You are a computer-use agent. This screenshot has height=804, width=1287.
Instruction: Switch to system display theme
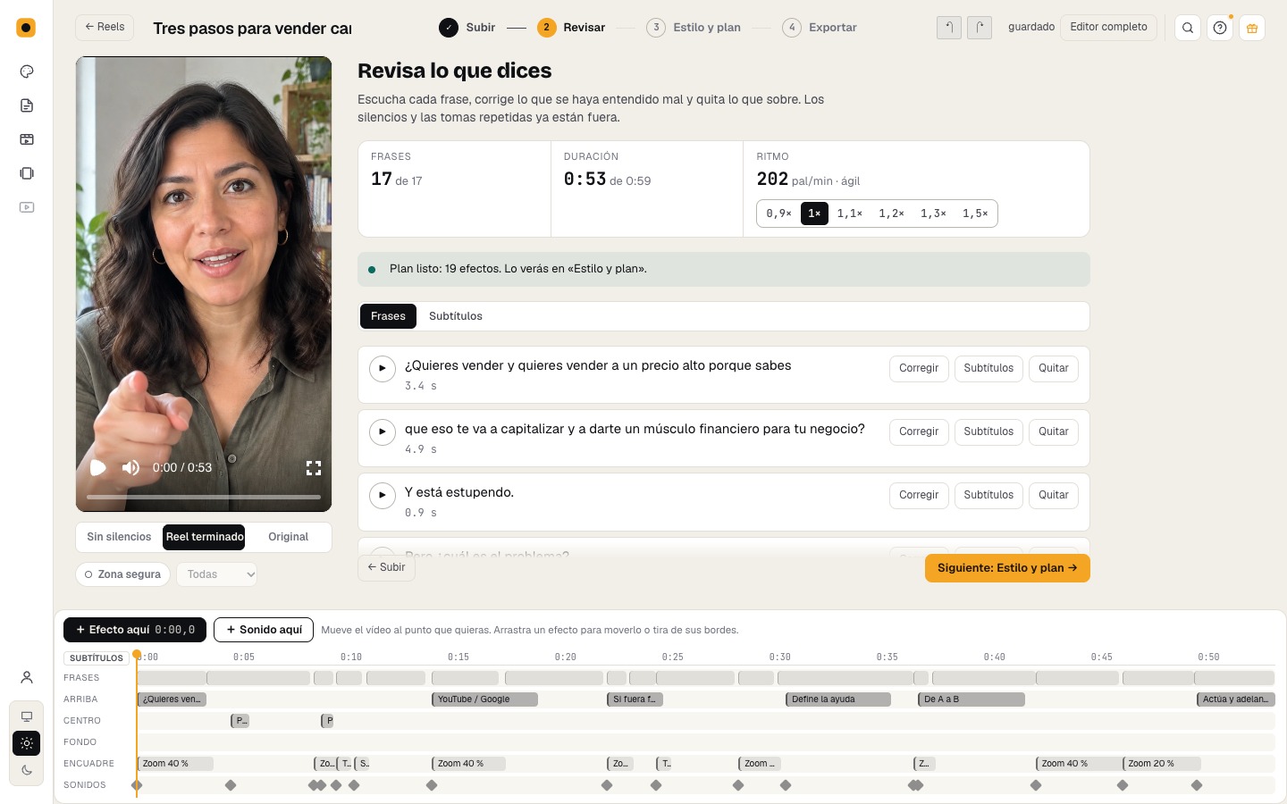coord(27,716)
